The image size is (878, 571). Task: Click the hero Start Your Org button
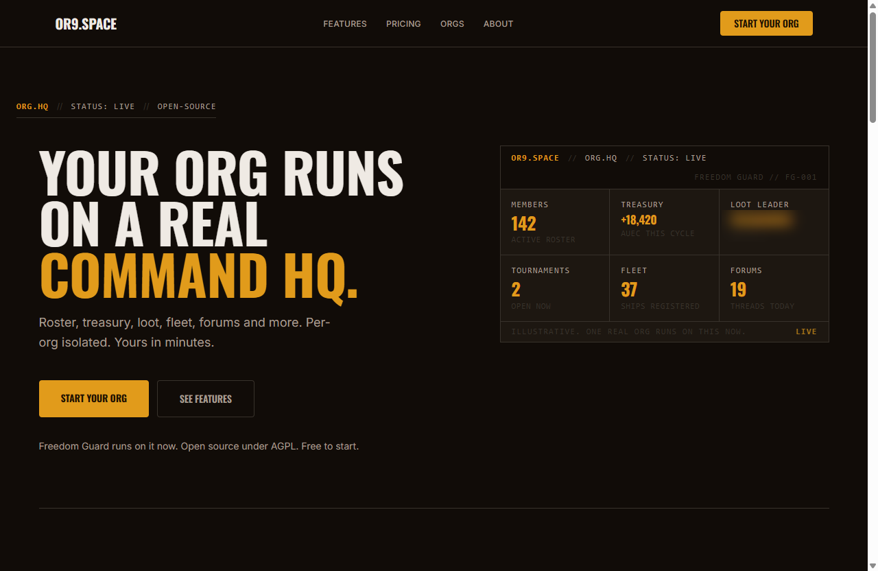[94, 399]
